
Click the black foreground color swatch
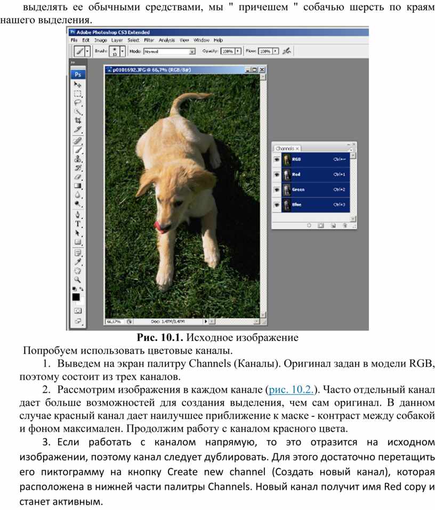tap(76, 297)
